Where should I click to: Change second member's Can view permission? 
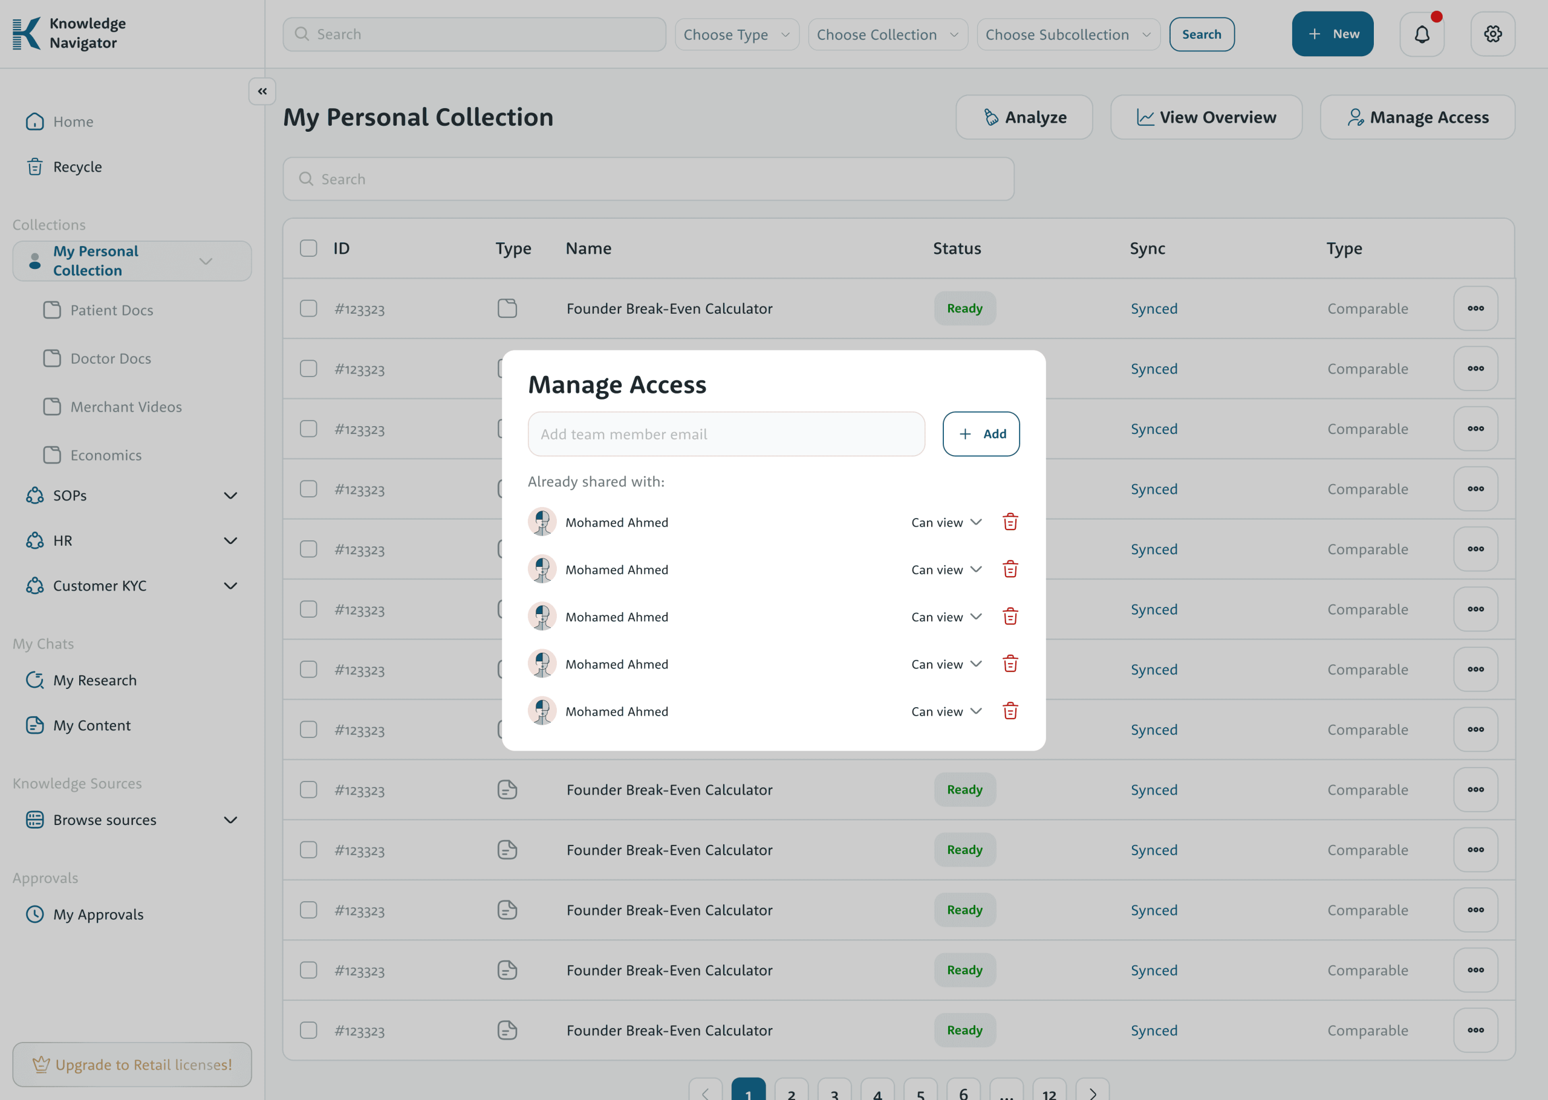pos(946,569)
